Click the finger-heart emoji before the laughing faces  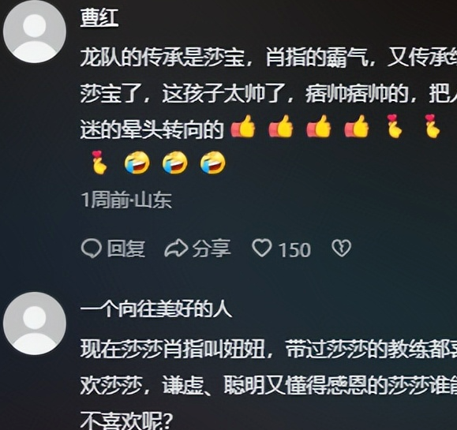[x=99, y=163]
